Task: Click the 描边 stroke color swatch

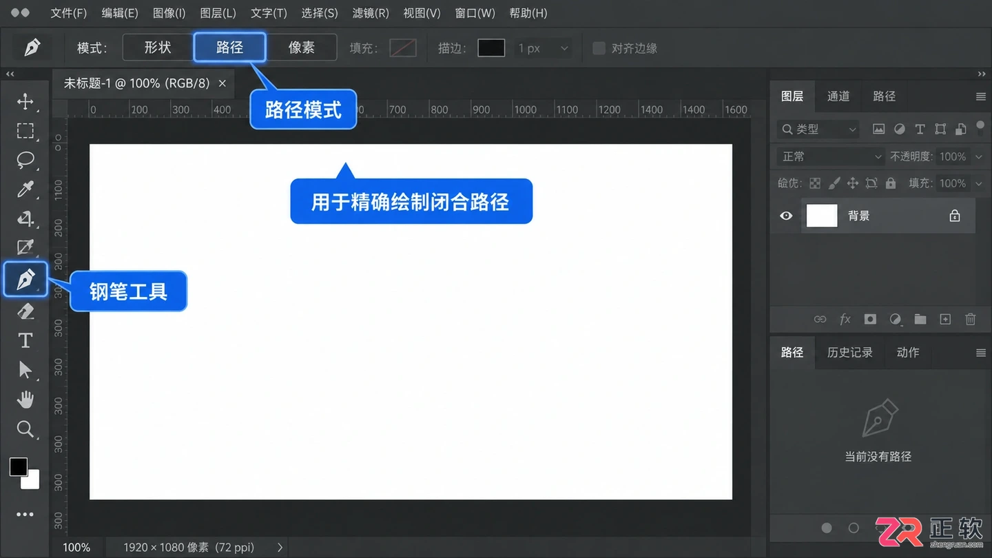Action: [491, 48]
